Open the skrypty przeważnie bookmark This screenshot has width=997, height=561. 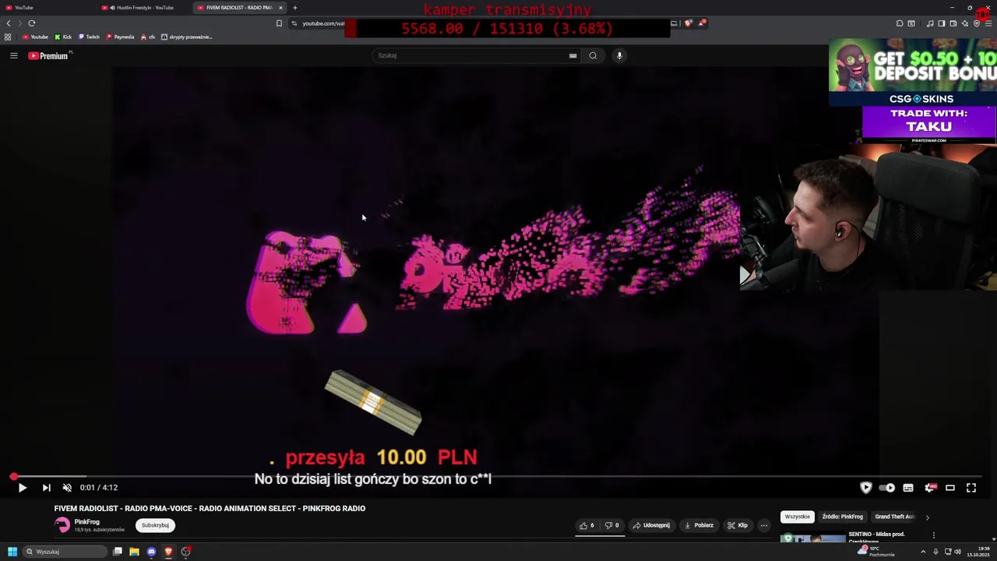[x=187, y=37]
